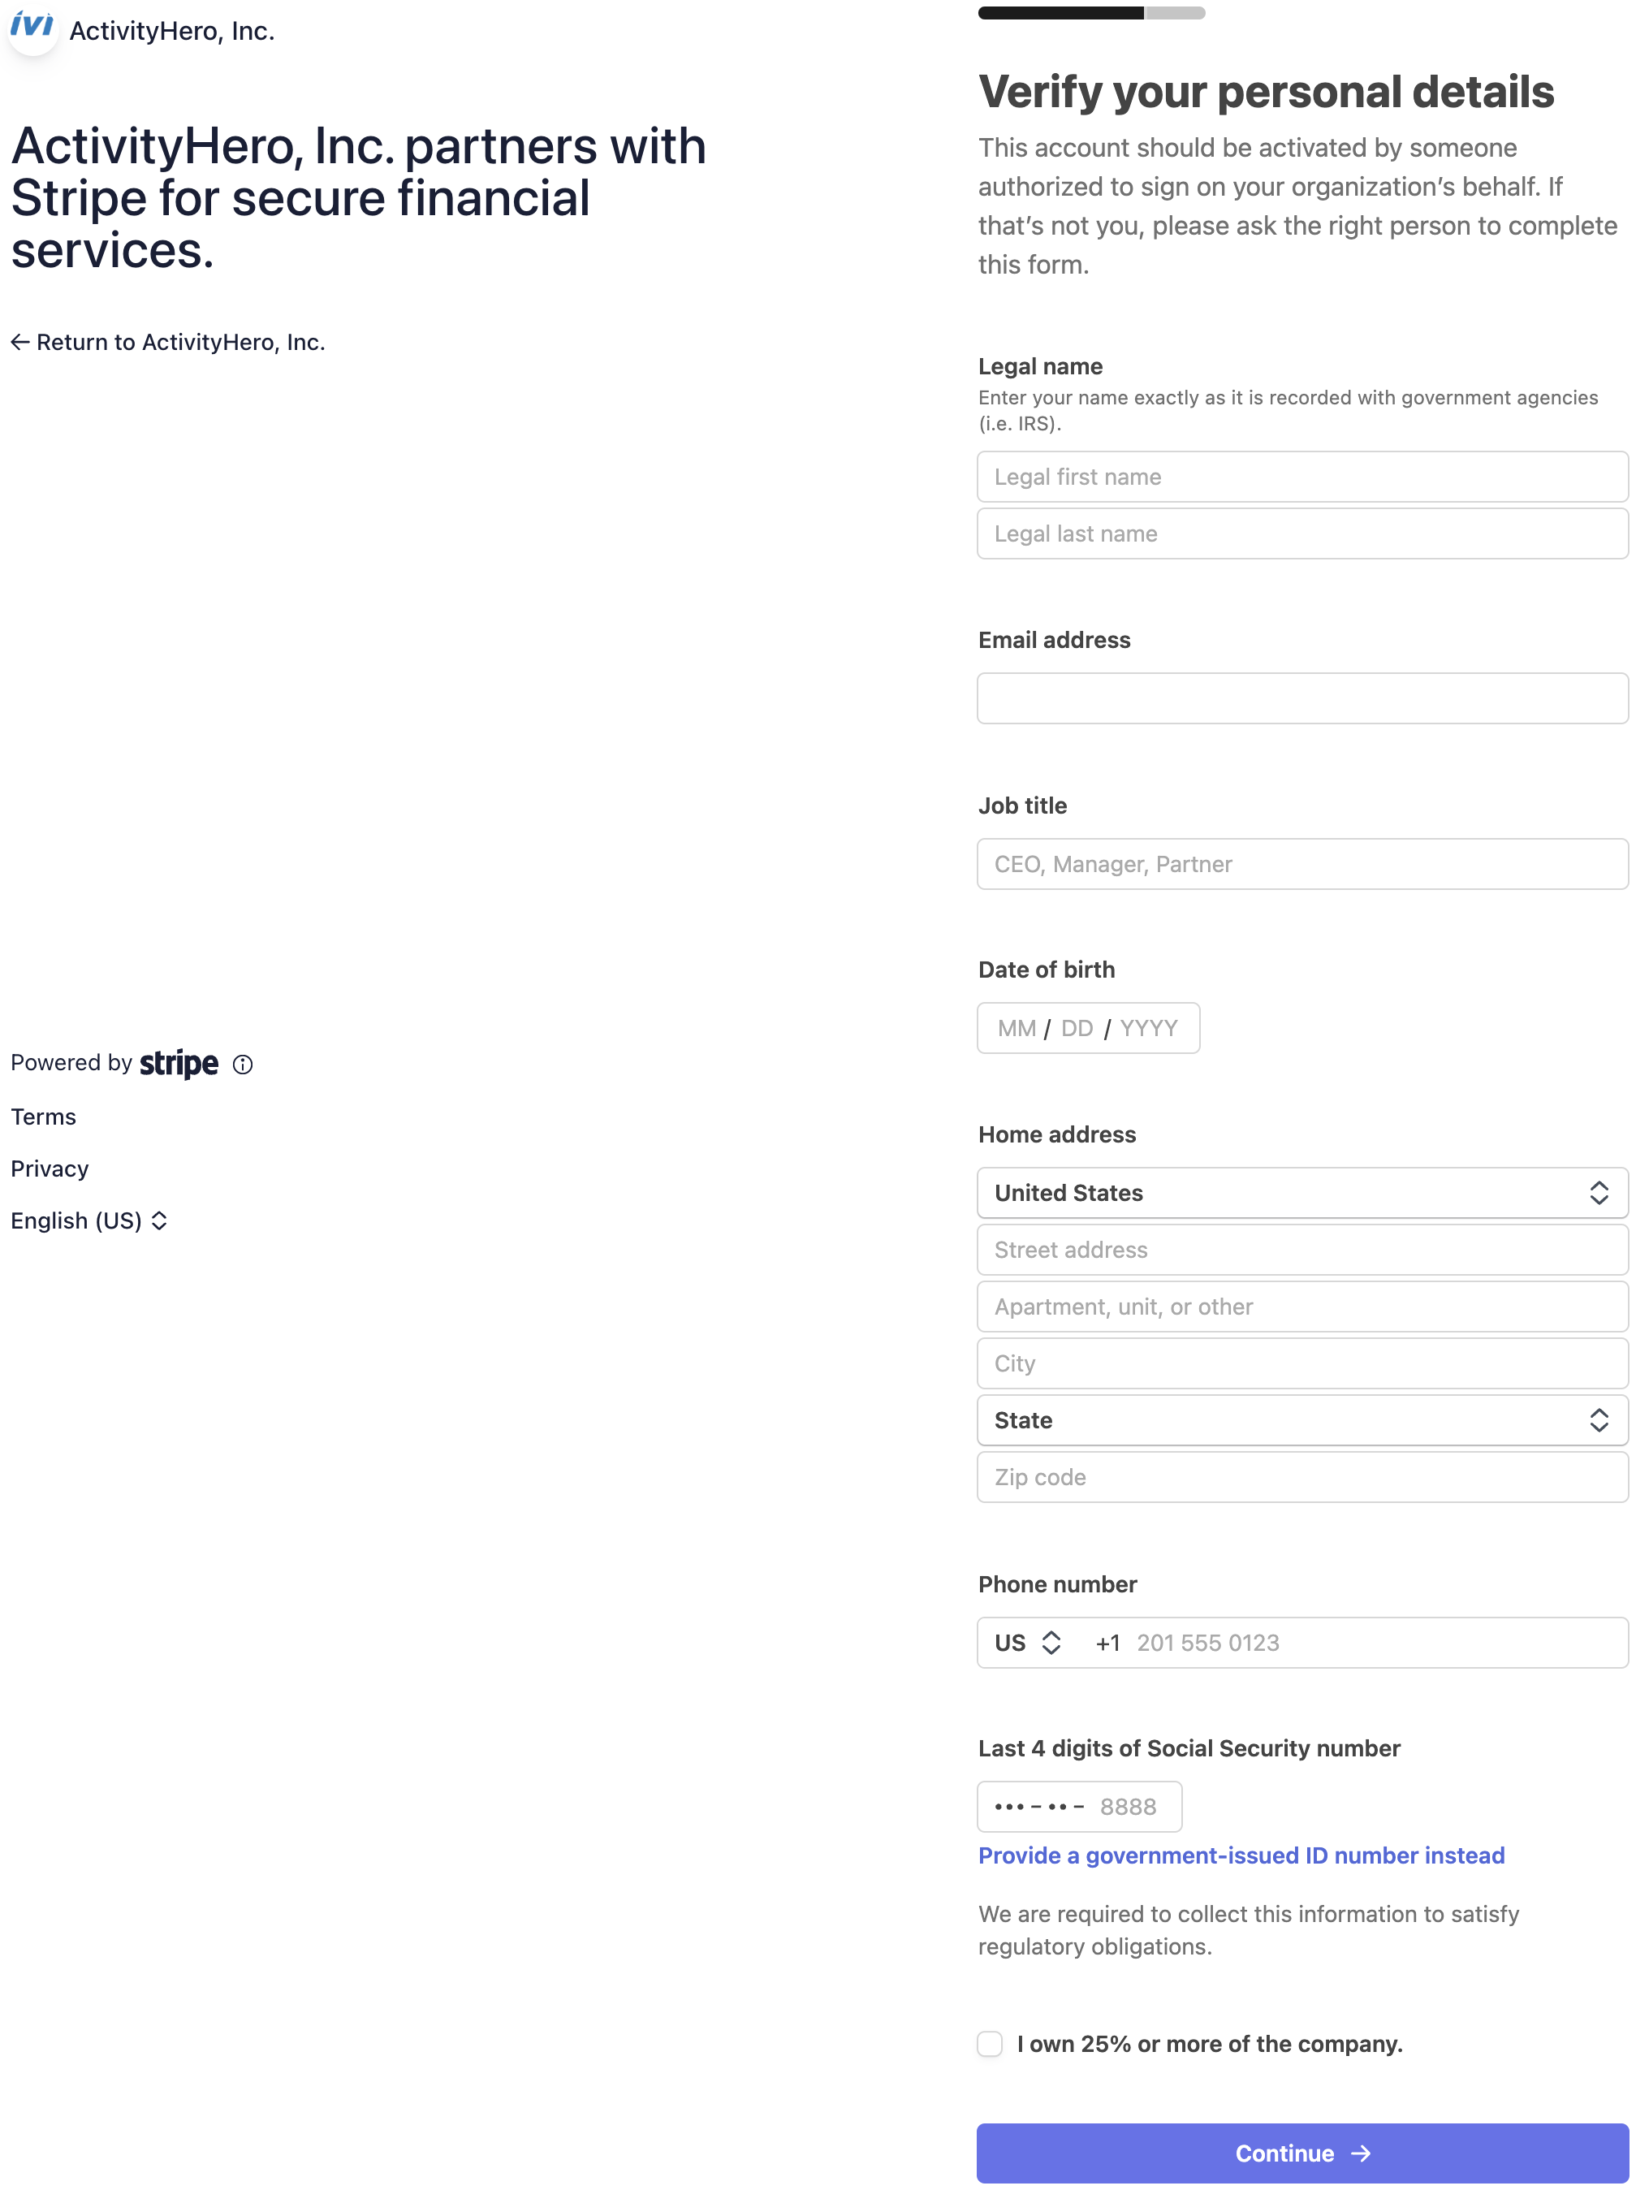The image size is (1636, 2190).
Task: Open the United States country dropdown
Action: 1302,1193
